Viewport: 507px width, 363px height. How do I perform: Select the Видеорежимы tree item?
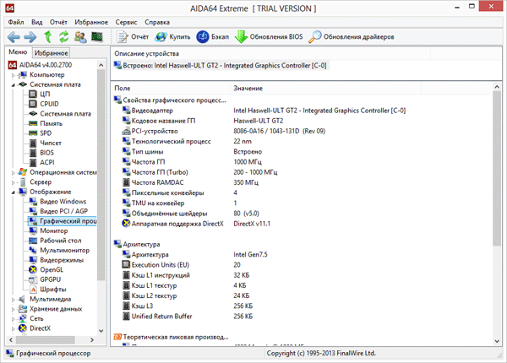coord(57,260)
